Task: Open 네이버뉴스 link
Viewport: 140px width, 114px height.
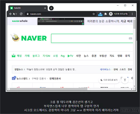Action: tap(105, 69)
